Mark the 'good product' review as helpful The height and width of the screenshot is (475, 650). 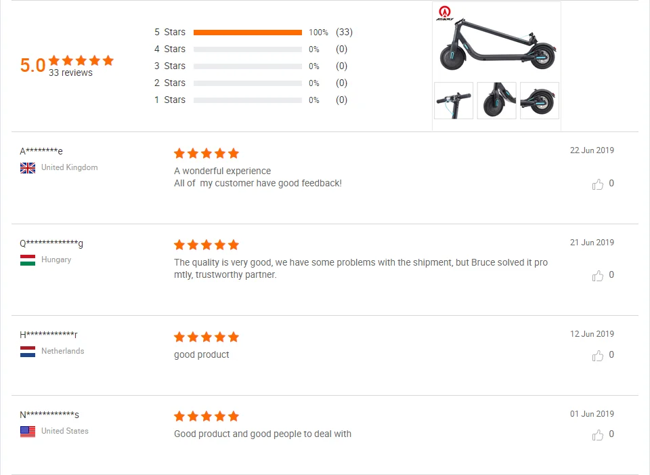coord(598,356)
